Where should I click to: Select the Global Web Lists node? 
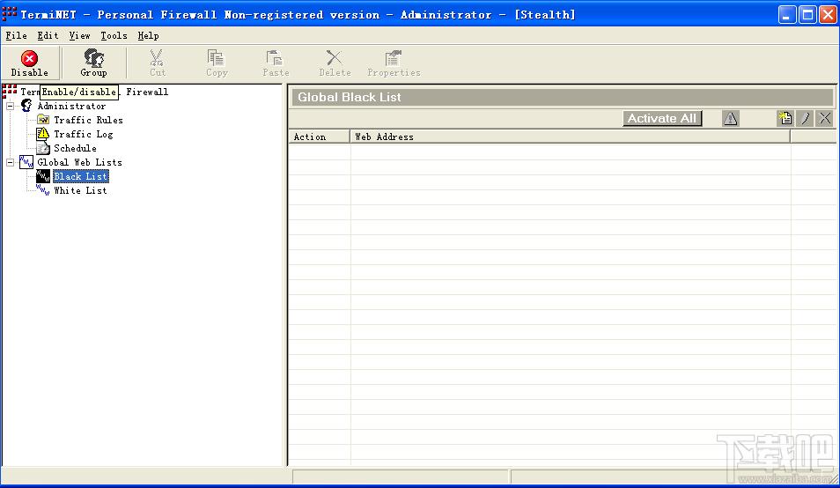(x=79, y=162)
